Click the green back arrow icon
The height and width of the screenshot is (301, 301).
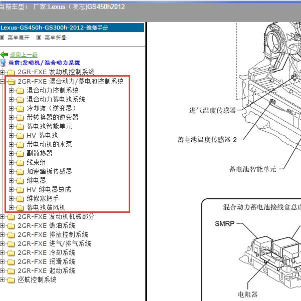pos(4,55)
